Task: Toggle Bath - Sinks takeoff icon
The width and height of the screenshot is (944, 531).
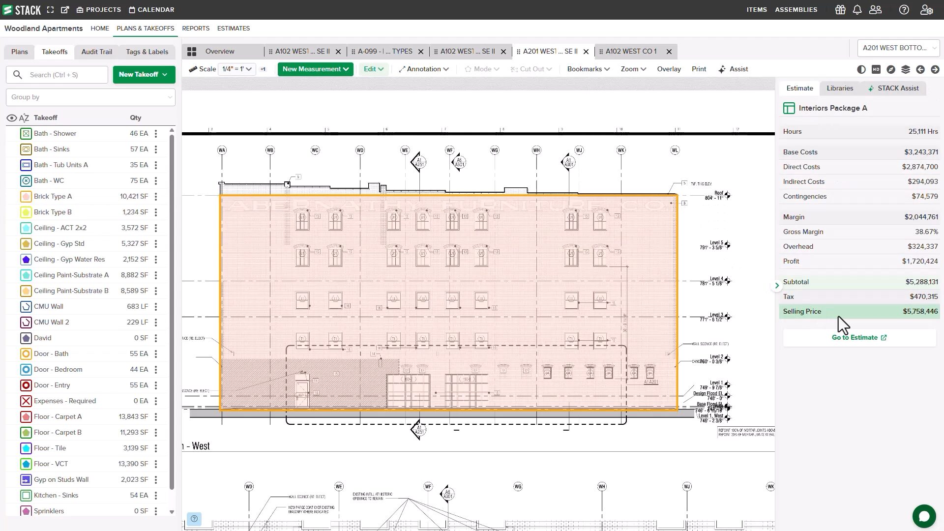Action: click(x=26, y=149)
